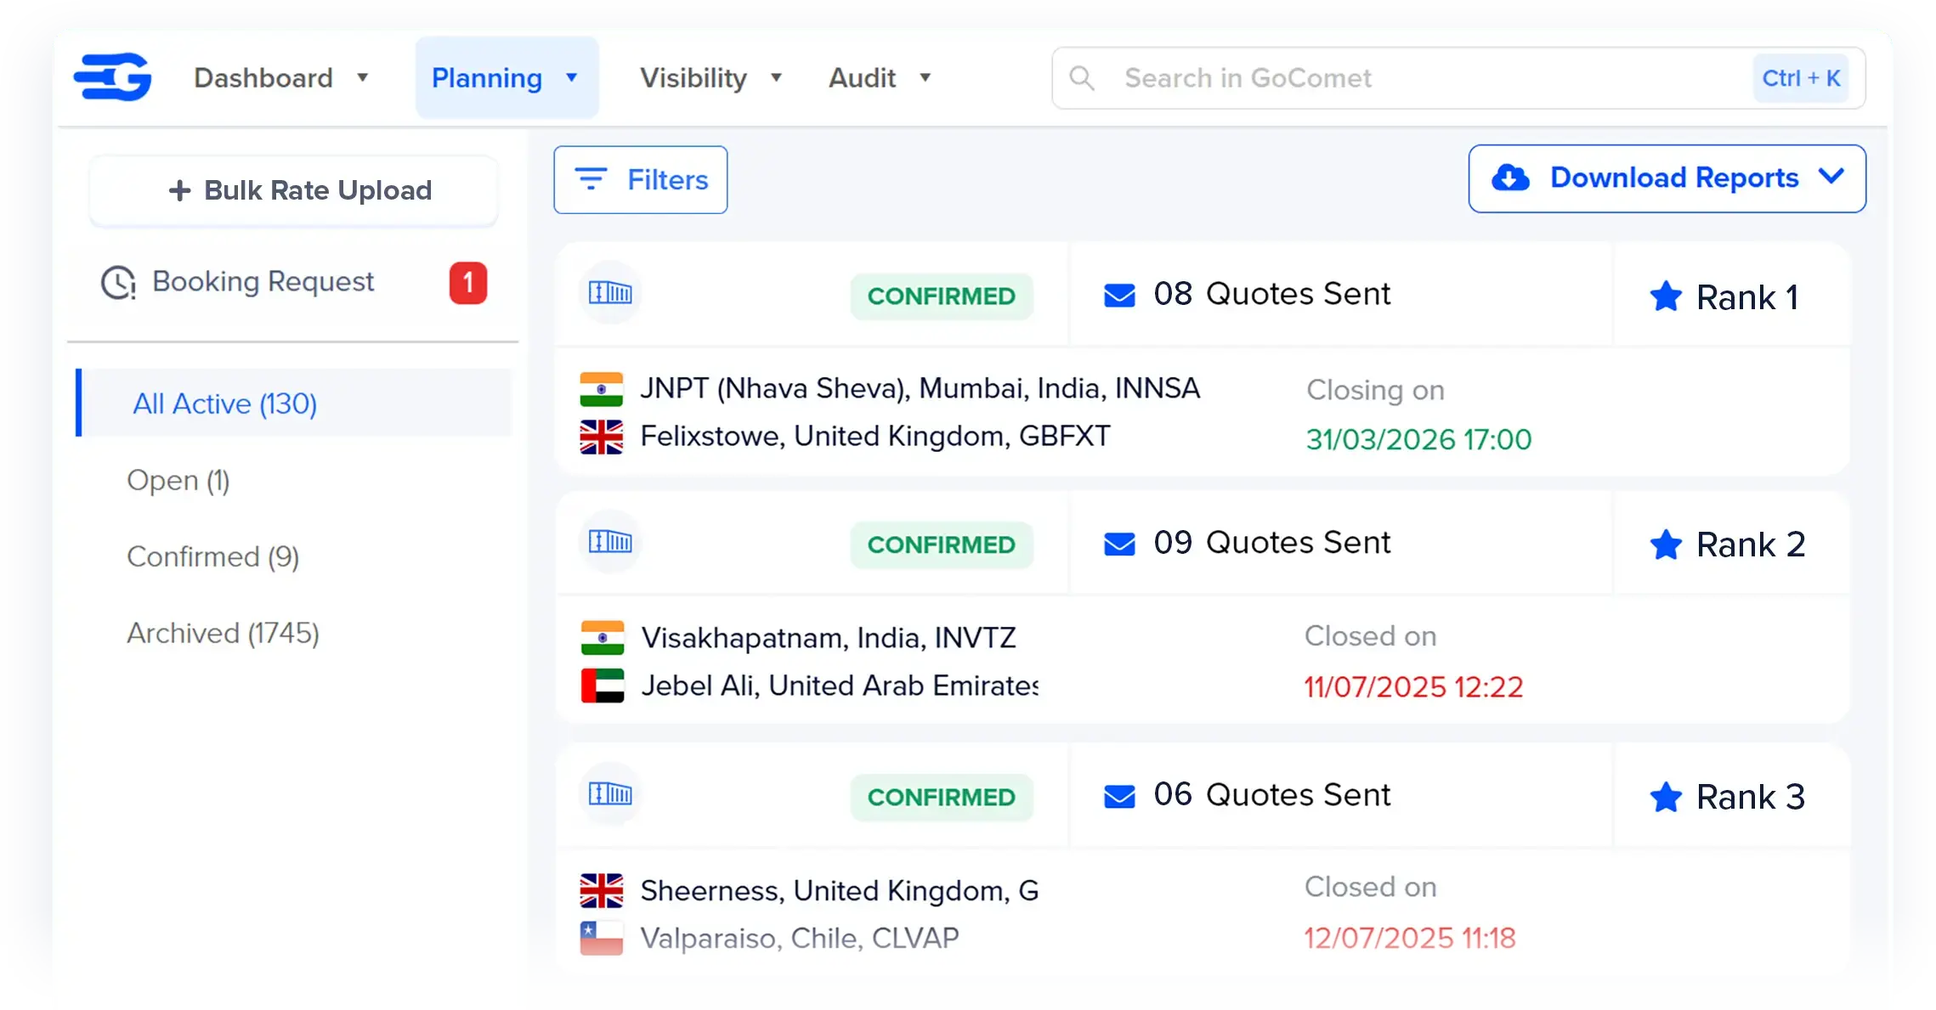Click the clock icon beside Booking Request
The height and width of the screenshot is (1010, 1936).
pyautogui.click(x=118, y=281)
